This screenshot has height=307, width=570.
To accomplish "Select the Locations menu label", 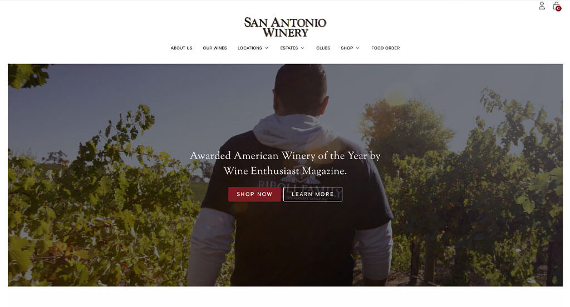I will click(250, 48).
